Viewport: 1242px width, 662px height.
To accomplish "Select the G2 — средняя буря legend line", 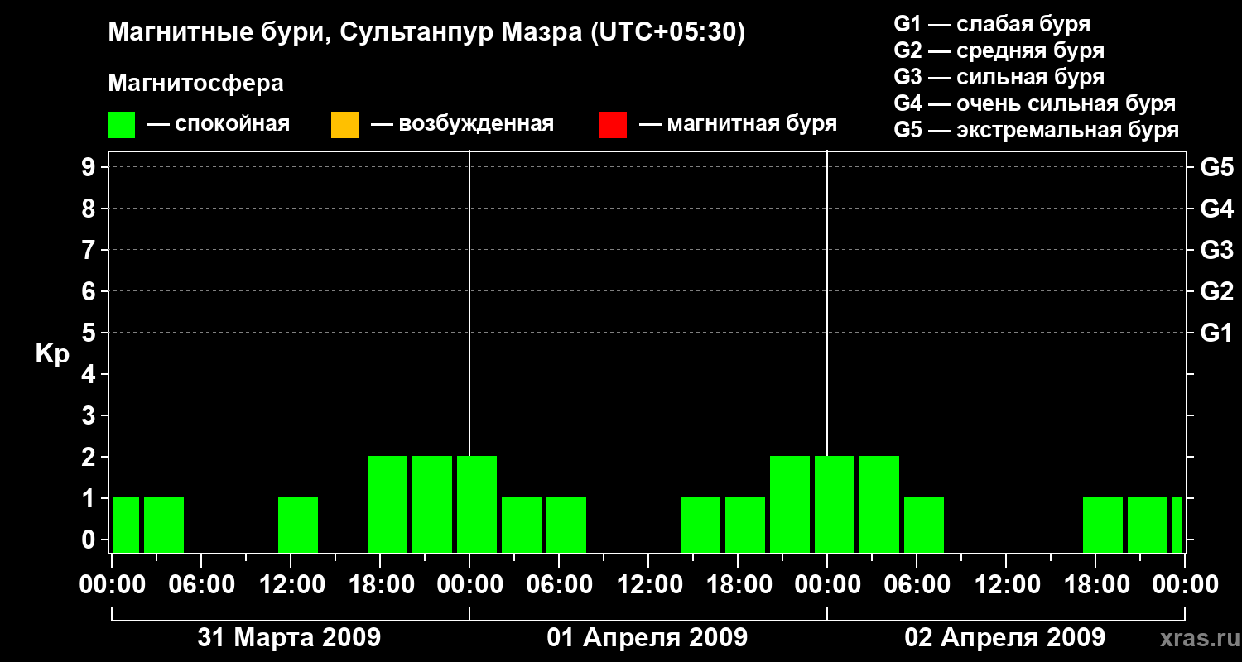I will [999, 50].
